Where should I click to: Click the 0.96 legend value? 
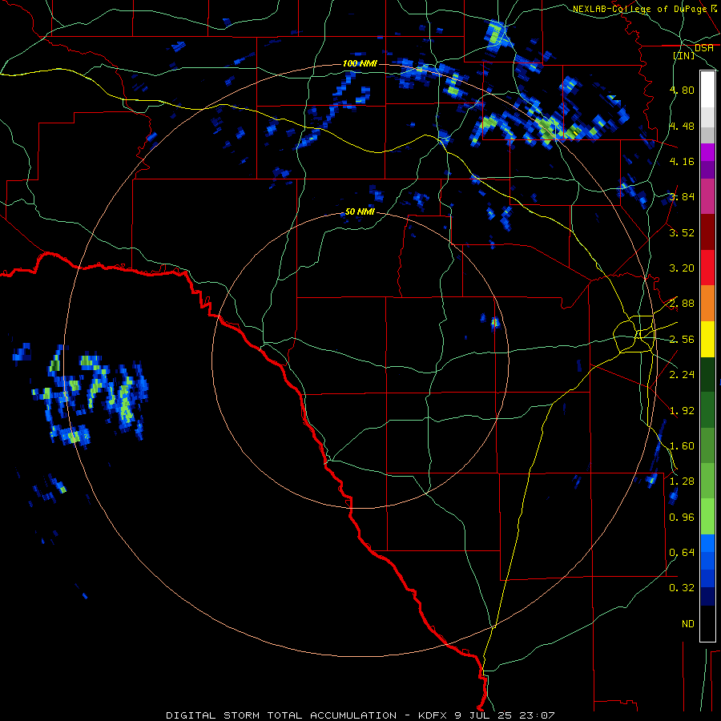coord(682,518)
